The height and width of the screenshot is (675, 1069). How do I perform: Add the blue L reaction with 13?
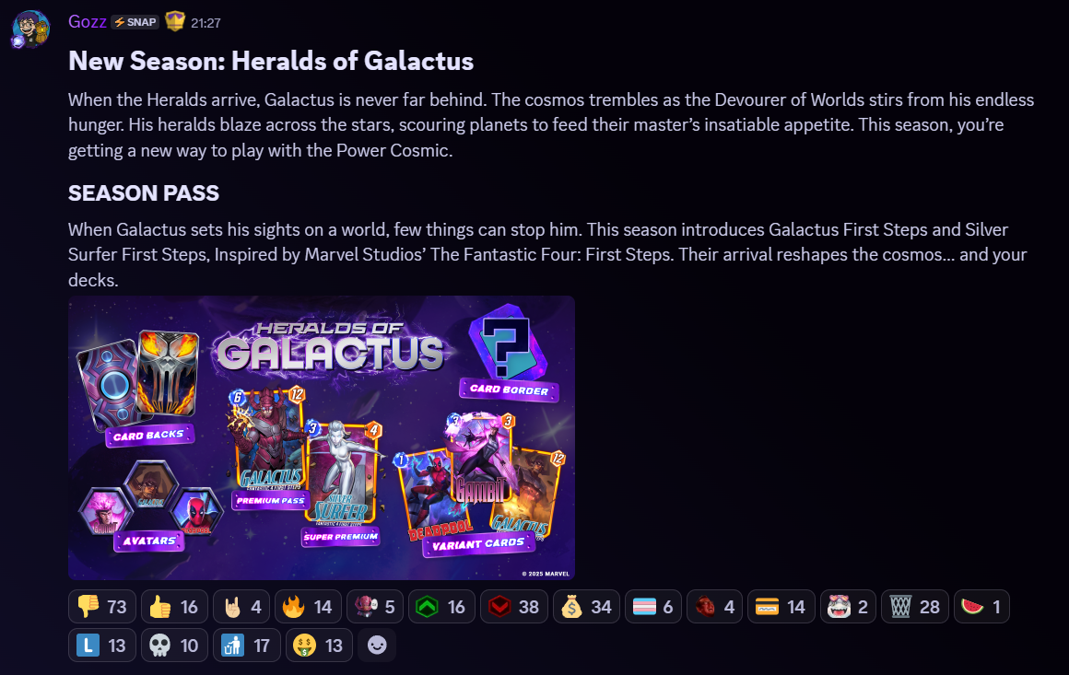102,645
